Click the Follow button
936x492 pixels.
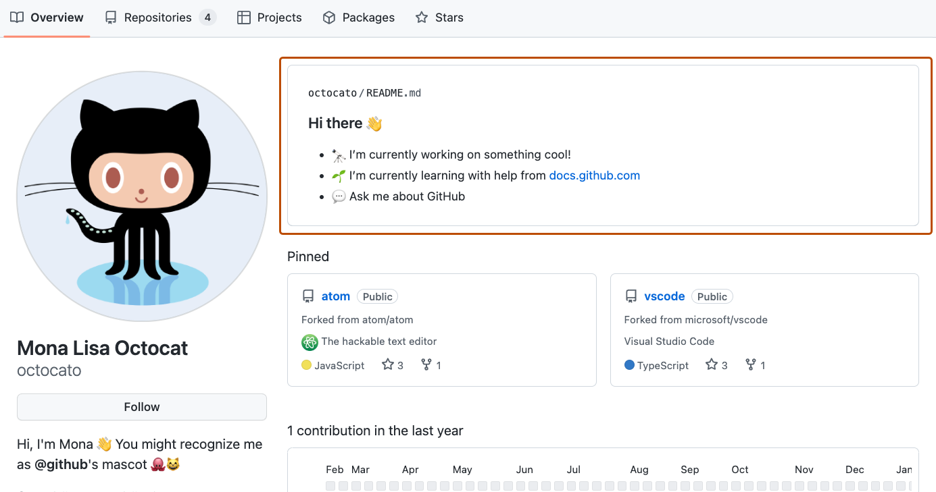pyautogui.click(x=141, y=406)
